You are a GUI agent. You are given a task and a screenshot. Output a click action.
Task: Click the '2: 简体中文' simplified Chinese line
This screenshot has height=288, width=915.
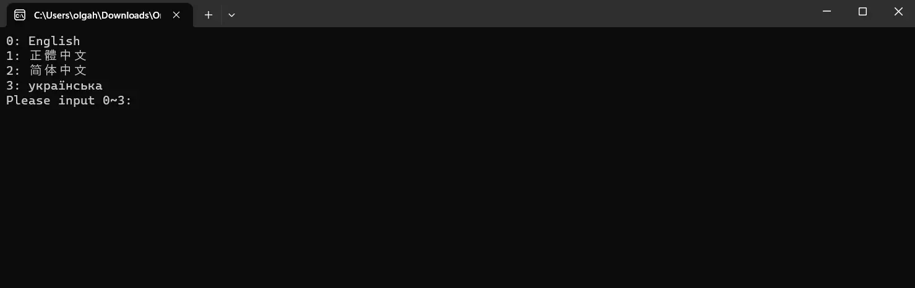pos(46,70)
